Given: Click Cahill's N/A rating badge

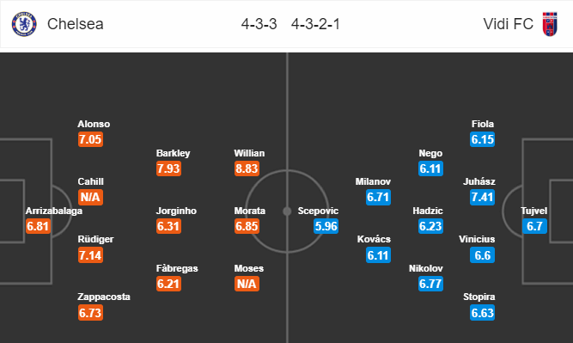Looking at the screenshot, I should (x=90, y=197).
